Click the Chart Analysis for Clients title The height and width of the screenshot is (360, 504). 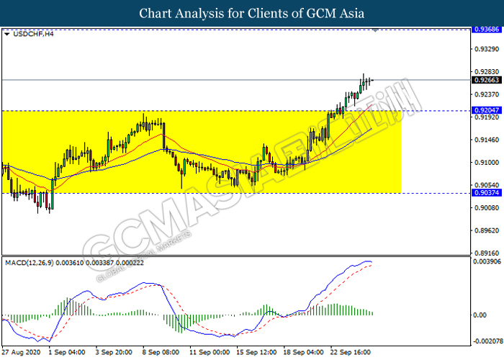(x=252, y=14)
